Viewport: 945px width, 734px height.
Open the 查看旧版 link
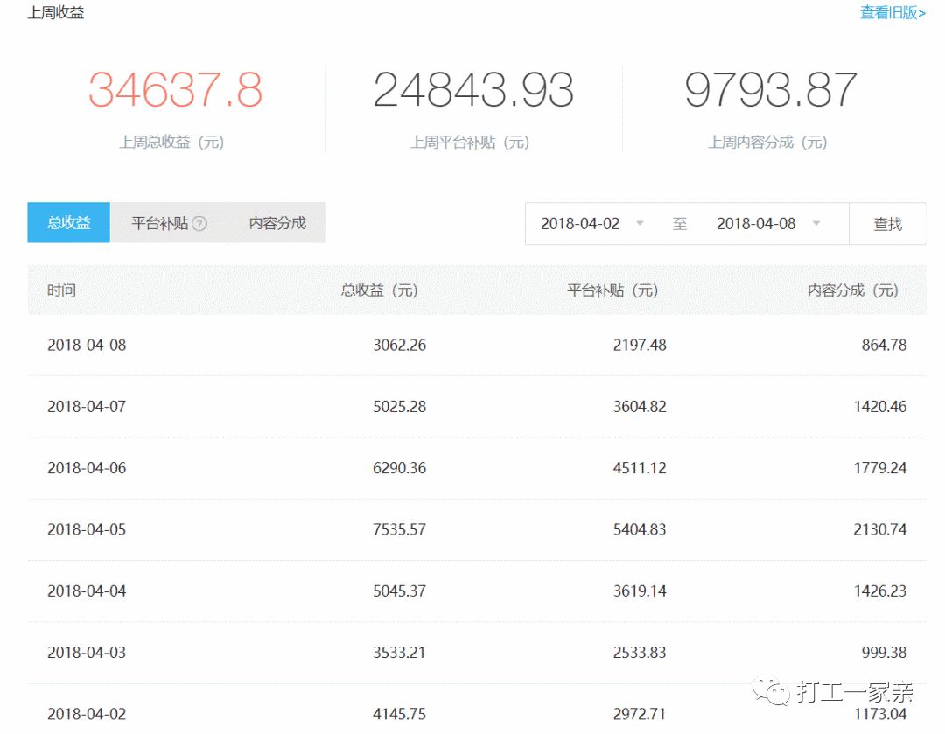tap(890, 14)
